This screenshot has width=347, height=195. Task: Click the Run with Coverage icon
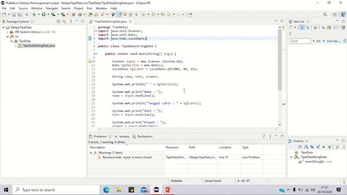click(53, 15)
